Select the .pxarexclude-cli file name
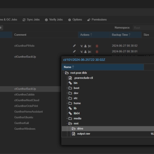Image resolution: width=154 pixels, height=154 pixels. (83, 78)
